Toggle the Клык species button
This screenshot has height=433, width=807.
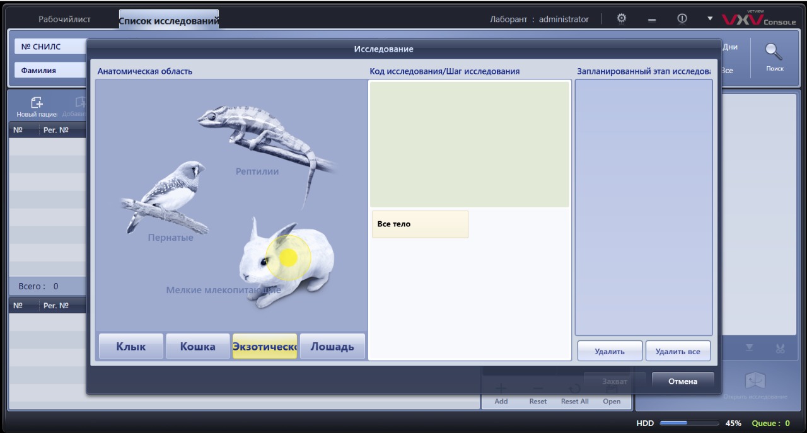point(131,347)
